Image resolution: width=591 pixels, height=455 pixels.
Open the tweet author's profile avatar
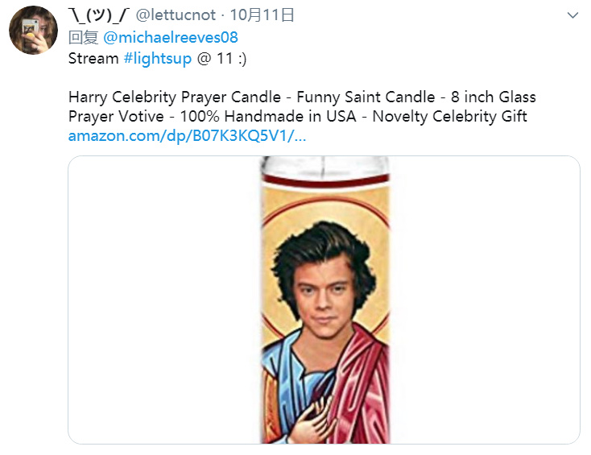33,30
